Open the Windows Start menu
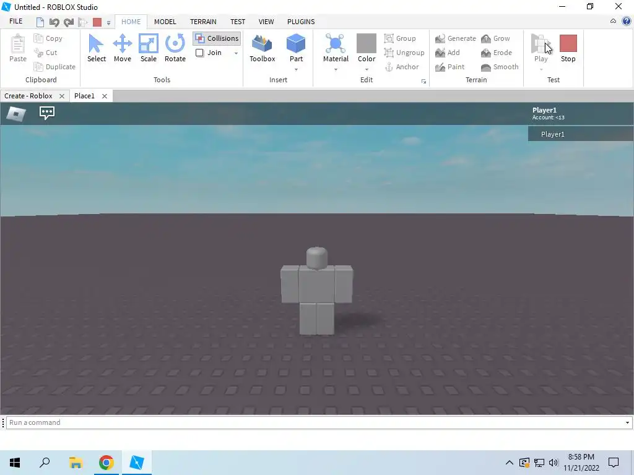The width and height of the screenshot is (634, 475). tap(15, 463)
